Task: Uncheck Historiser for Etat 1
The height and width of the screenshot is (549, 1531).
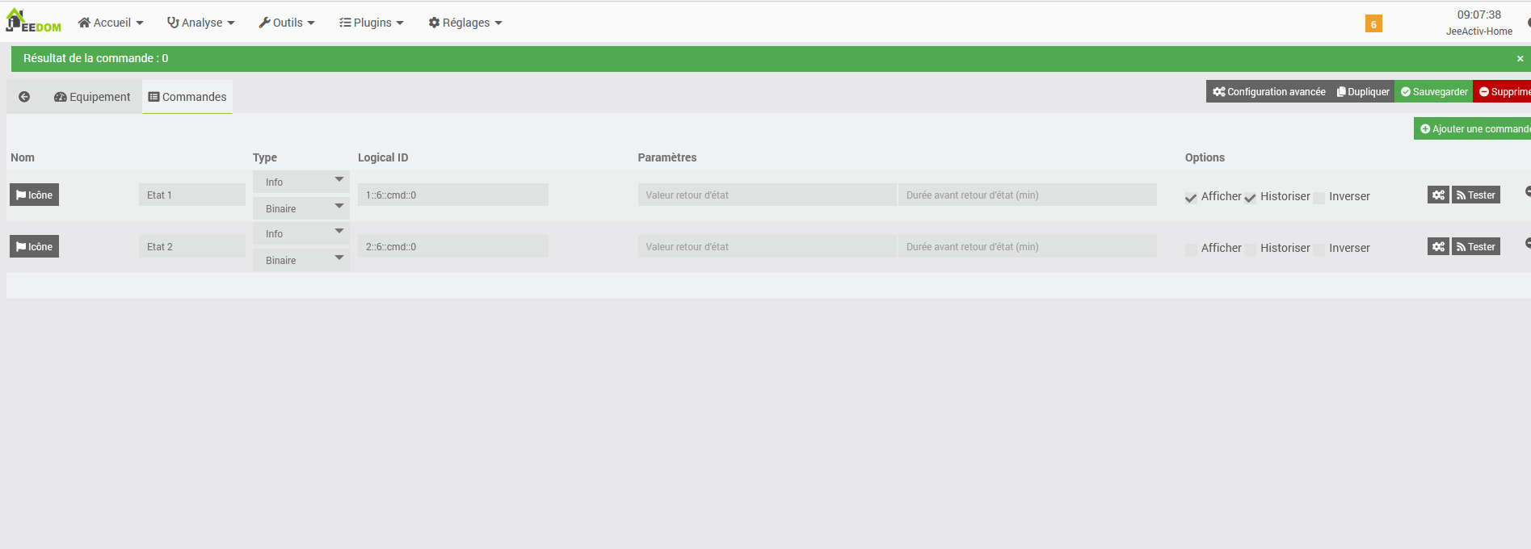Action: (x=1250, y=198)
